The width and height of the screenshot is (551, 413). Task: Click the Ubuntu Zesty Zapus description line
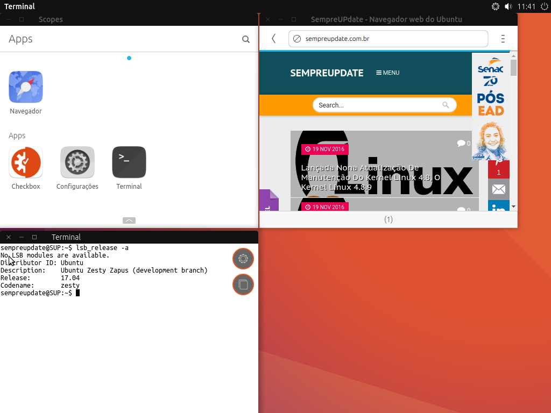[104, 270]
